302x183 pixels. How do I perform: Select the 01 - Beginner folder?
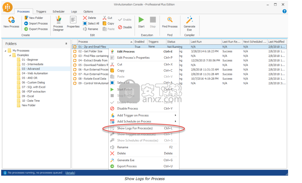[x=30, y=60]
